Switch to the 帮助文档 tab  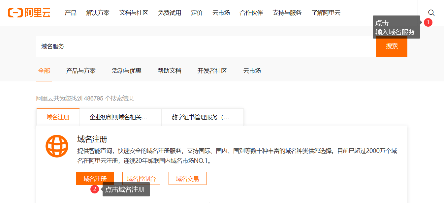click(x=170, y=71)
